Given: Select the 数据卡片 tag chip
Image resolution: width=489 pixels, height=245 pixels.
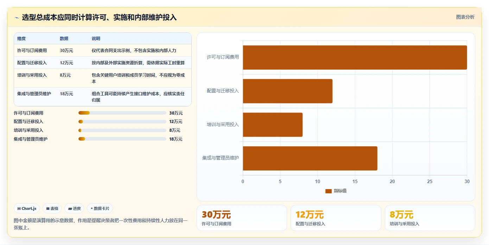Looking at the screenshot, I should (100, 208).
